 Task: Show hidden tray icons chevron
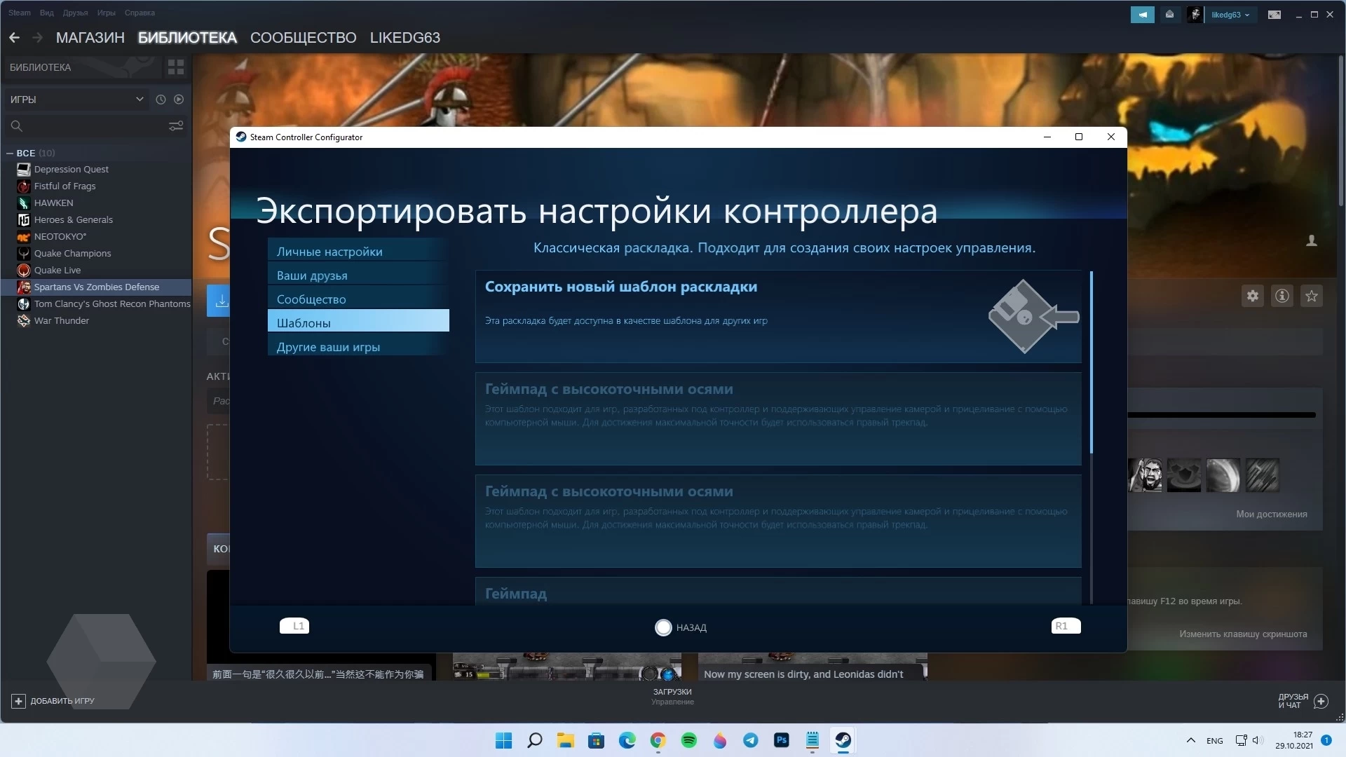pyautogui.click(x=1190, y=740)
